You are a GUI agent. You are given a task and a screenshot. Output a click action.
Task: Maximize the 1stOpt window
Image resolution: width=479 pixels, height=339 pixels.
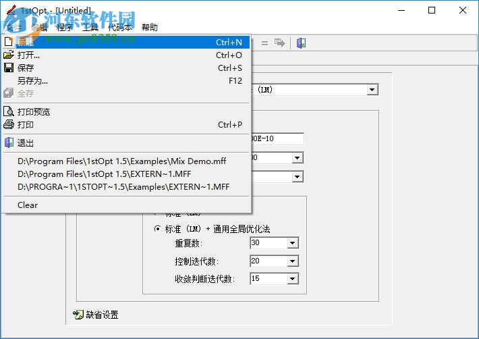(x=432, y=10)
